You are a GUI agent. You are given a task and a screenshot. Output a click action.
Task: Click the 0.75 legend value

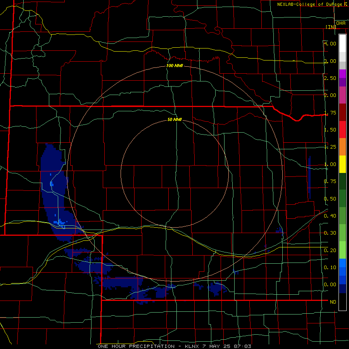coord(330,181)
